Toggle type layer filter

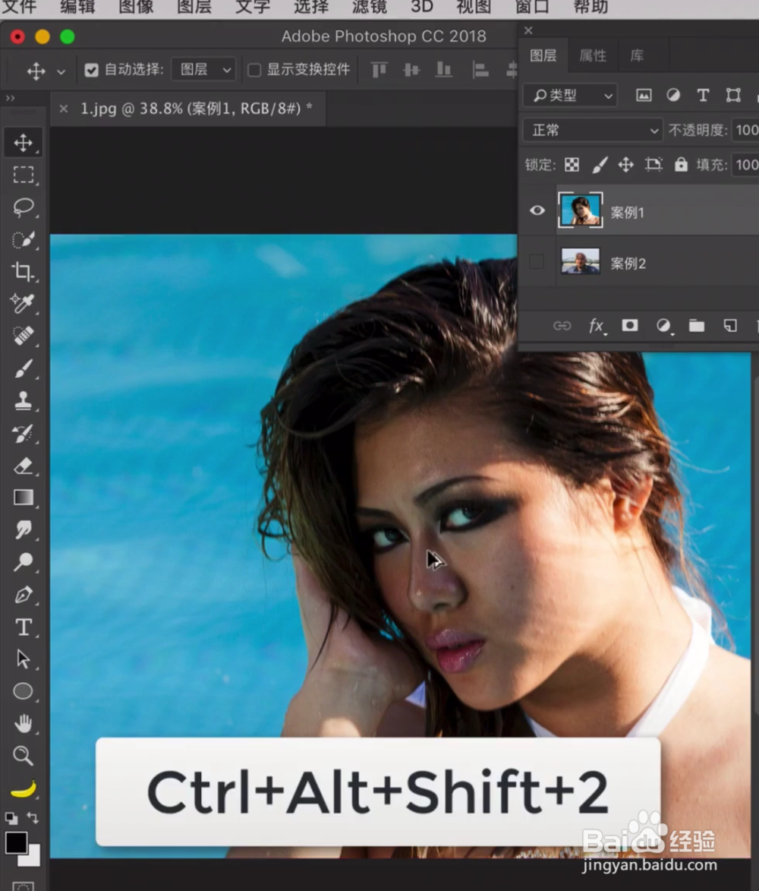click(703, 96)
